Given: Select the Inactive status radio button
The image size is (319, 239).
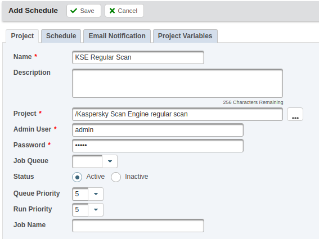Looking at the screenshot, I should pyautogui.click(x=116, y=177).
